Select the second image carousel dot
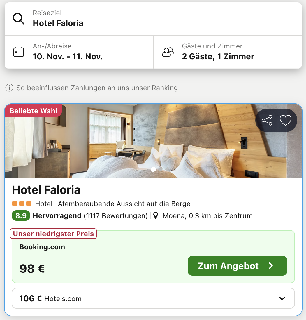The image size is (306, 320). point(160,169)
